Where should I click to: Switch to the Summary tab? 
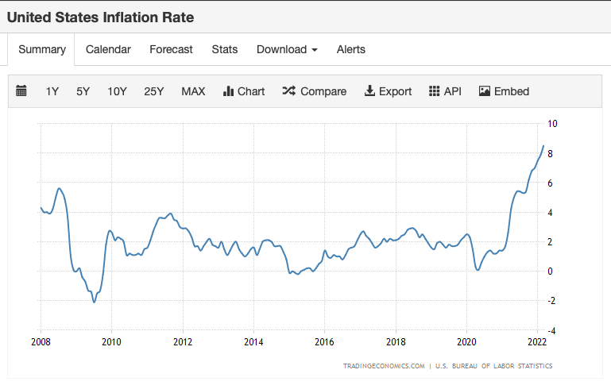click(42, 49)
